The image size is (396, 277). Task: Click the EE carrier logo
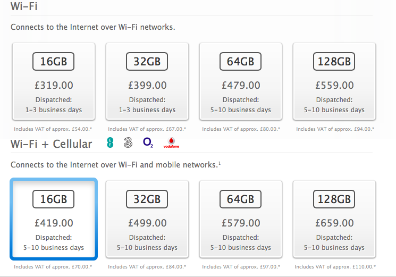coord(110,142)
